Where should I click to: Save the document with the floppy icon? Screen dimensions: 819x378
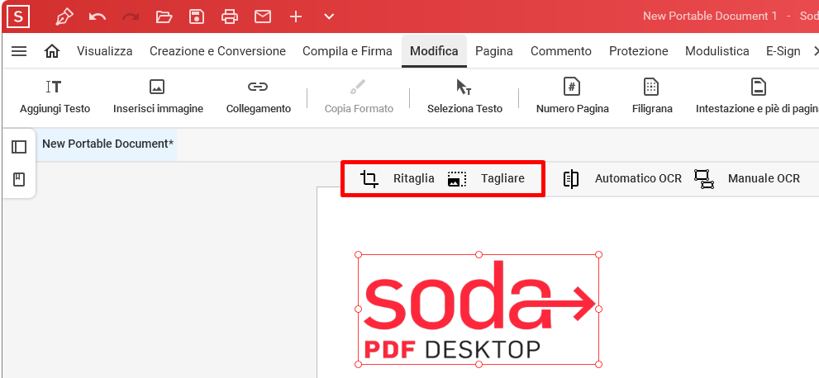(x=197, y=17)
